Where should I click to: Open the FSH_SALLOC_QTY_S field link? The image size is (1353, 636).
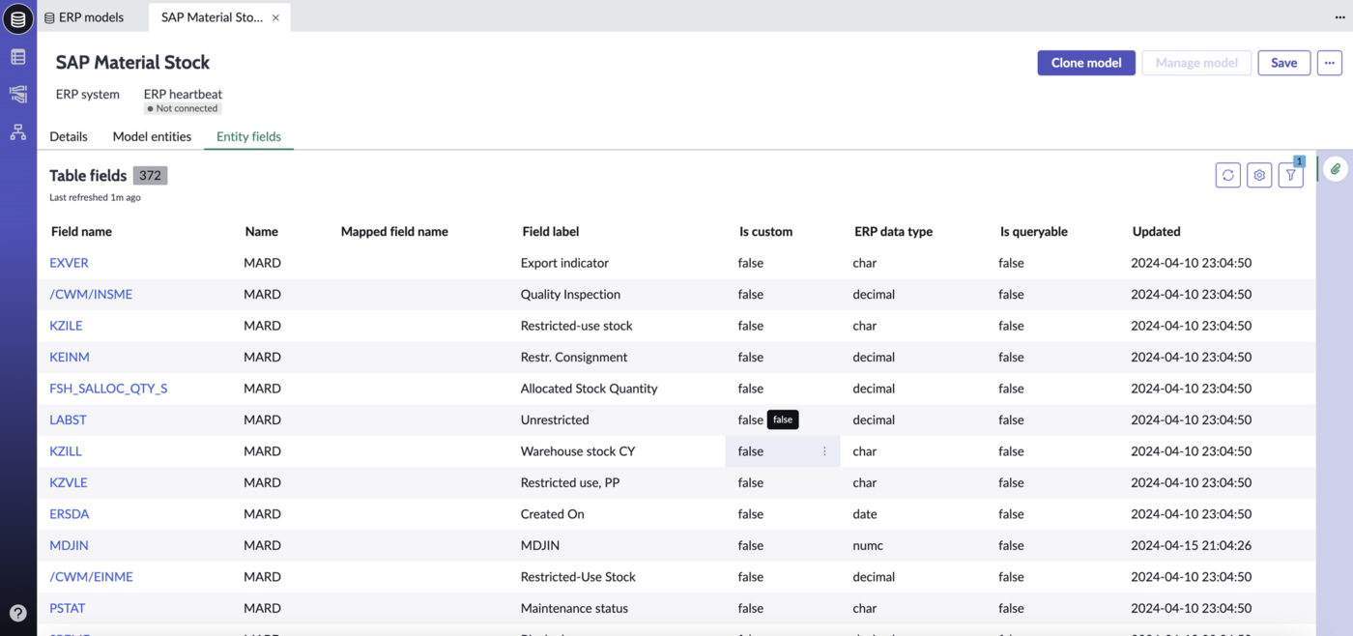[x=108, y=389]
